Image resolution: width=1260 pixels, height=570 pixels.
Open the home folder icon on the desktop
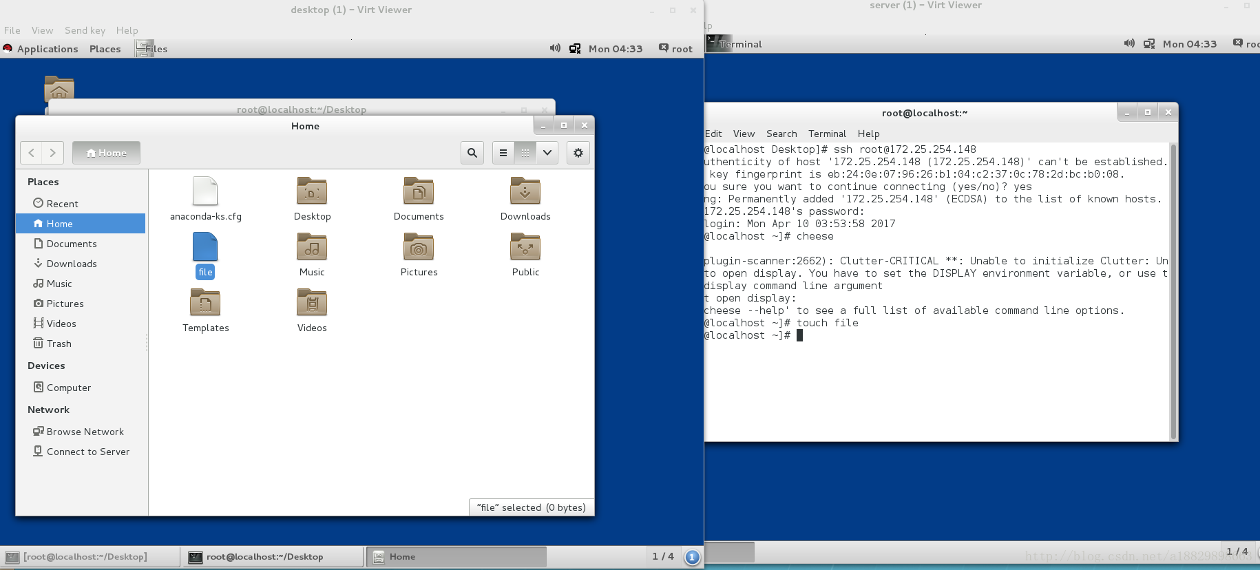(59, 89)
